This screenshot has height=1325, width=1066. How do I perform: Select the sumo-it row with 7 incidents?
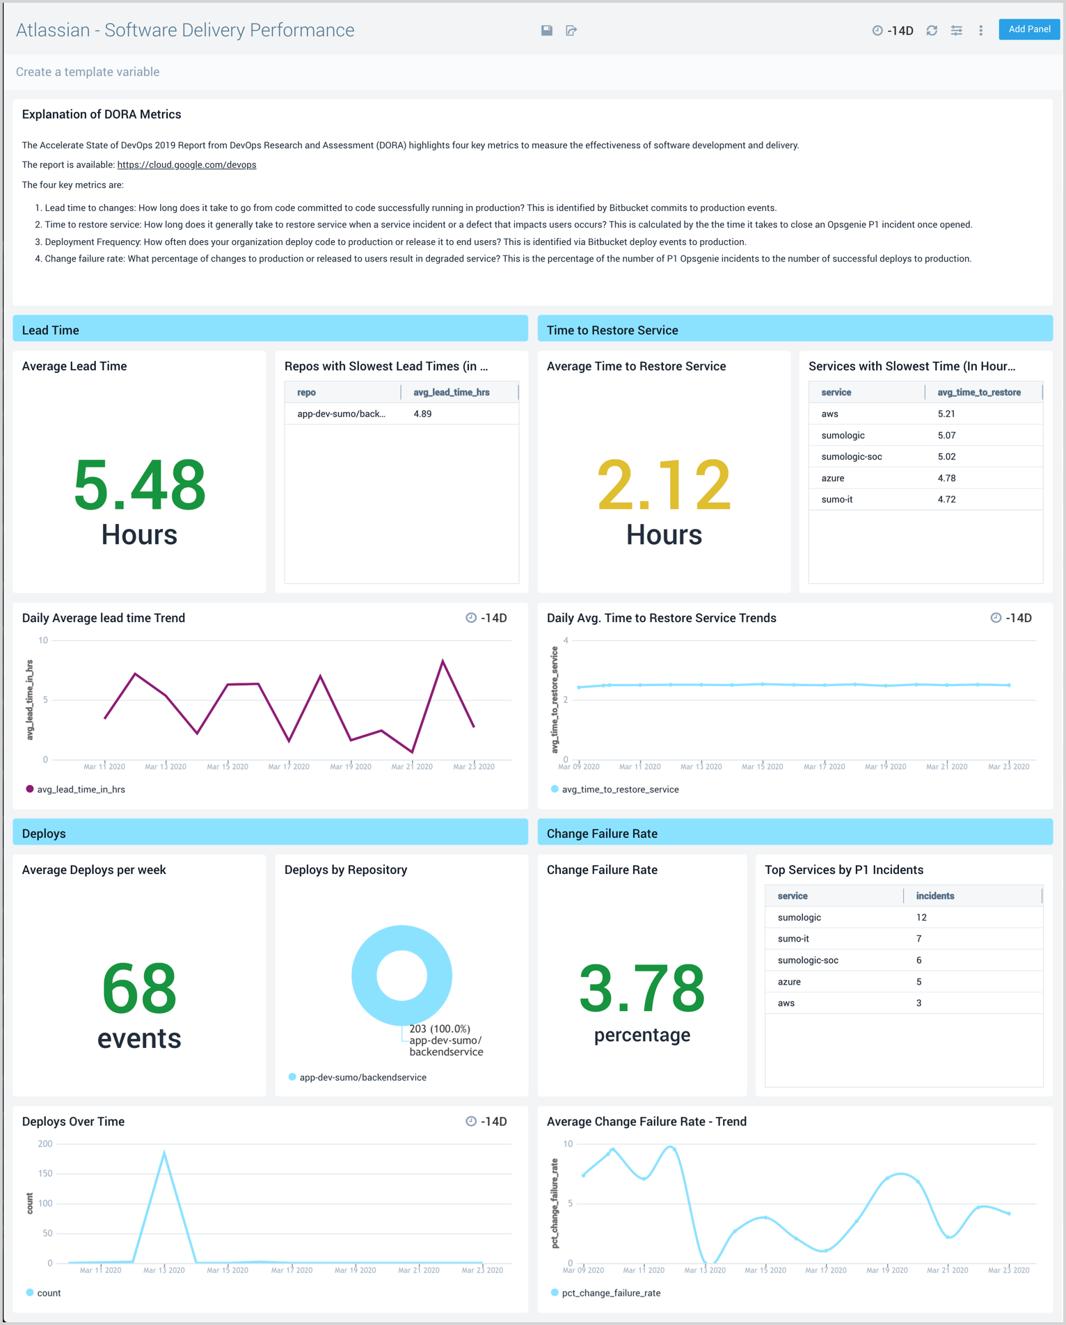tap(904, 939)
